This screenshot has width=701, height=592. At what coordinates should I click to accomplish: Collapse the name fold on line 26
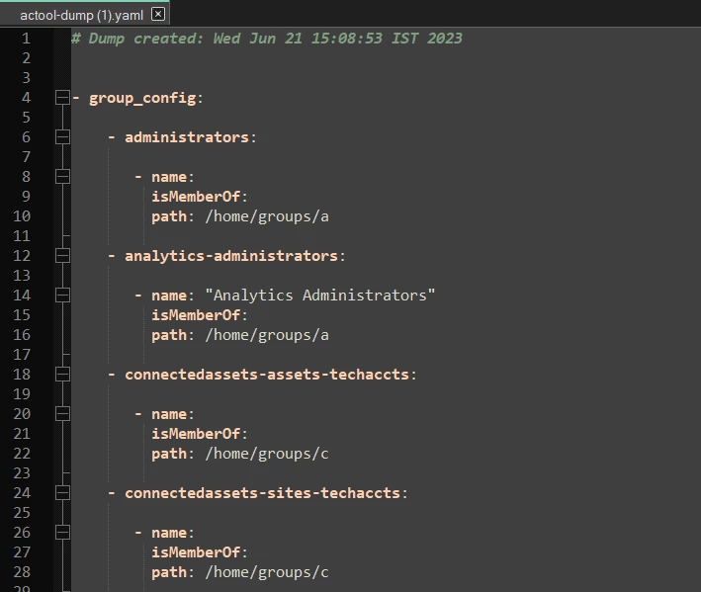(62, 532)
